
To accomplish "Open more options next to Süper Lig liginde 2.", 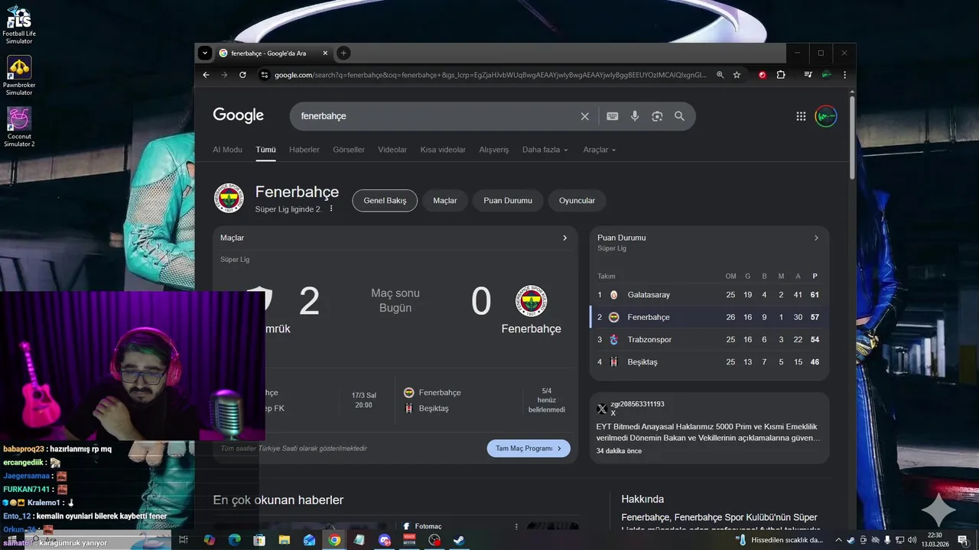I will click(x=331, y=209).
